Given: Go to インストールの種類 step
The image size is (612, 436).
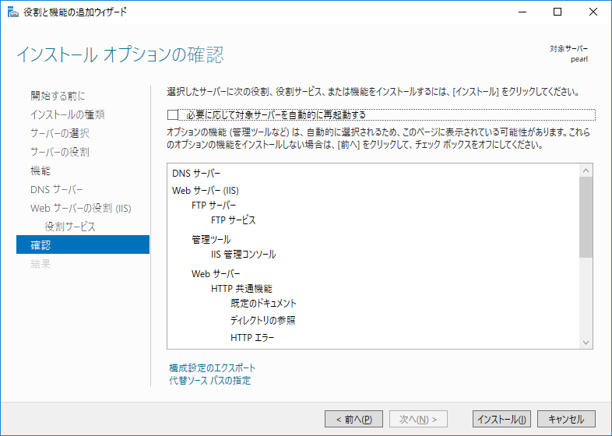Looking at the screenshot, I should [68, 114].
